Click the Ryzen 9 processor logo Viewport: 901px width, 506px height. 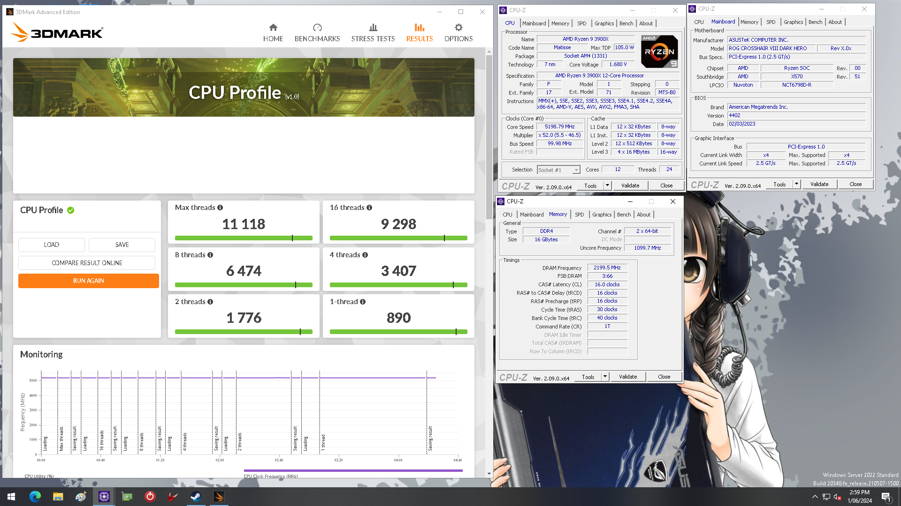[x=659, y=51]
